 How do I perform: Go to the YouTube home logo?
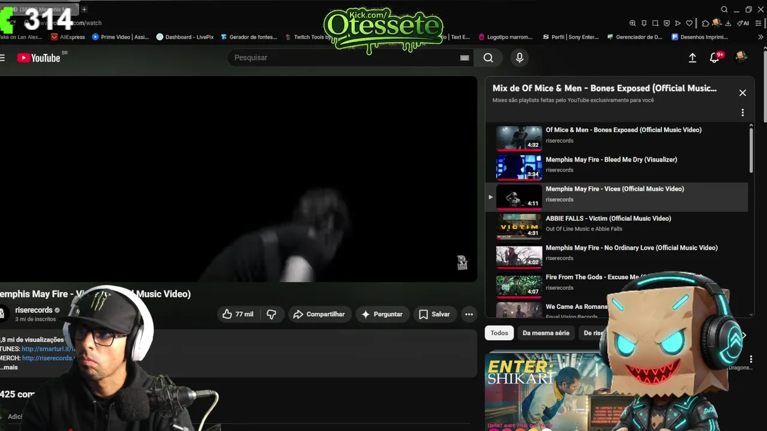tap(39, 57)
